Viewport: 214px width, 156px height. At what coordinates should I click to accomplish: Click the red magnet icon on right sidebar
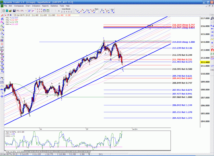[212, 50]
